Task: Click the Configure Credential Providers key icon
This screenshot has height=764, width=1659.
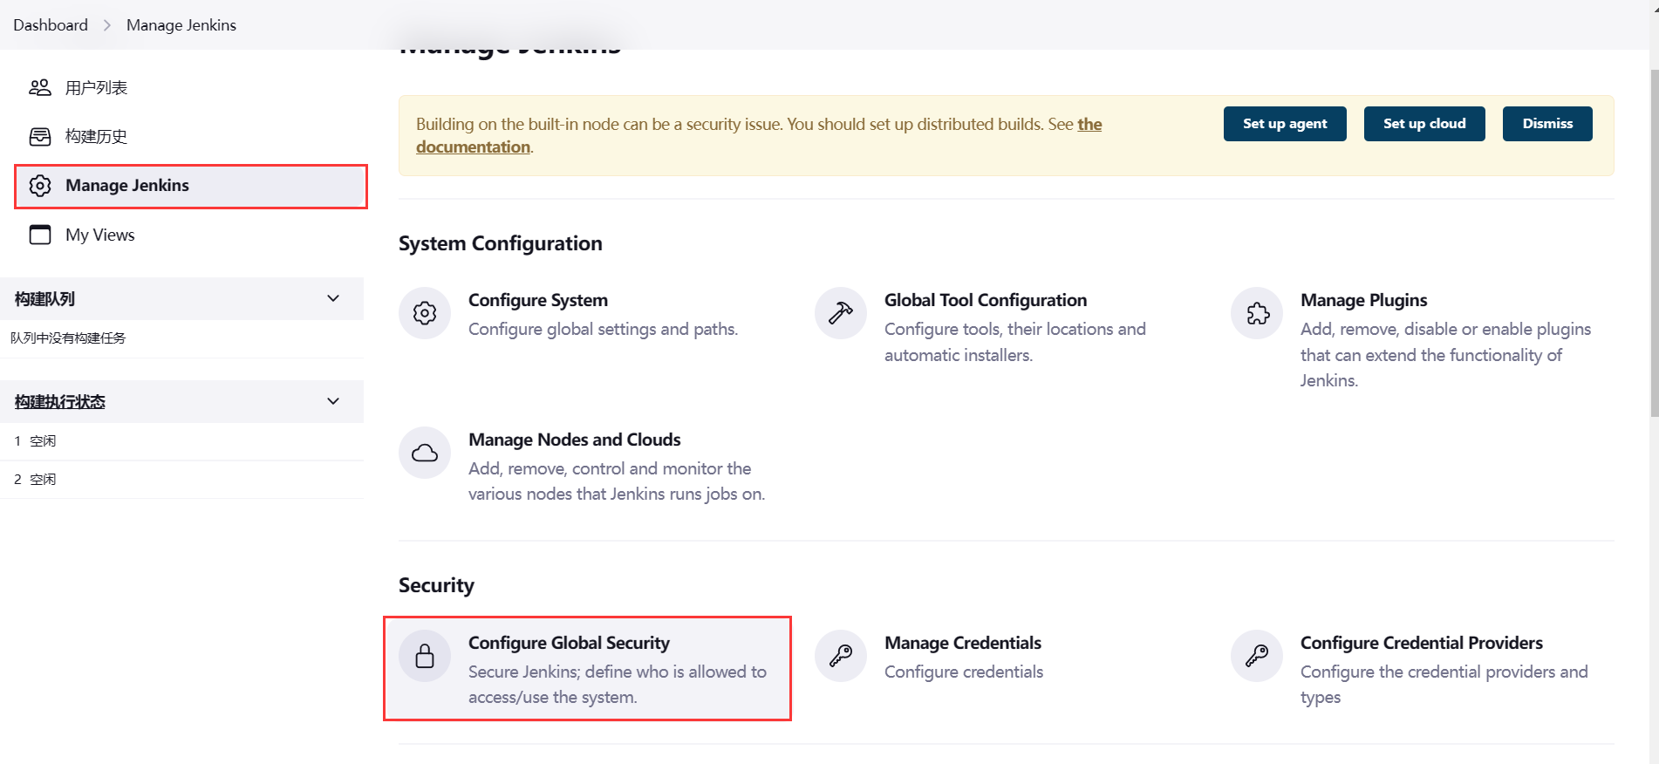Action: (1257, 656)
